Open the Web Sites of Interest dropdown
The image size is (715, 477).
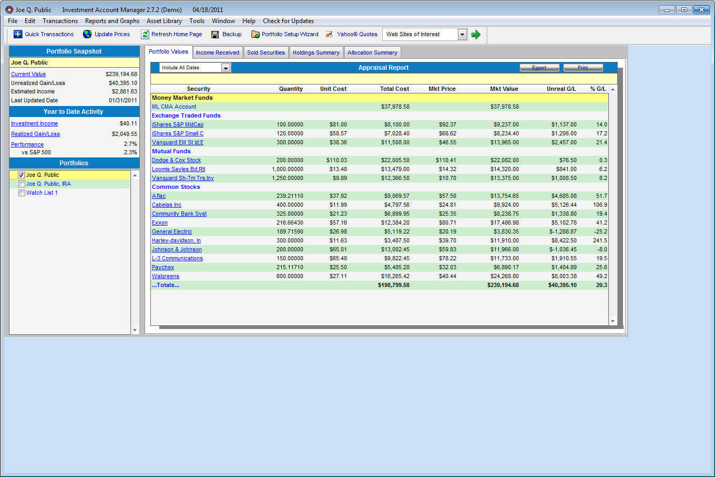click(x=462, y=35)
